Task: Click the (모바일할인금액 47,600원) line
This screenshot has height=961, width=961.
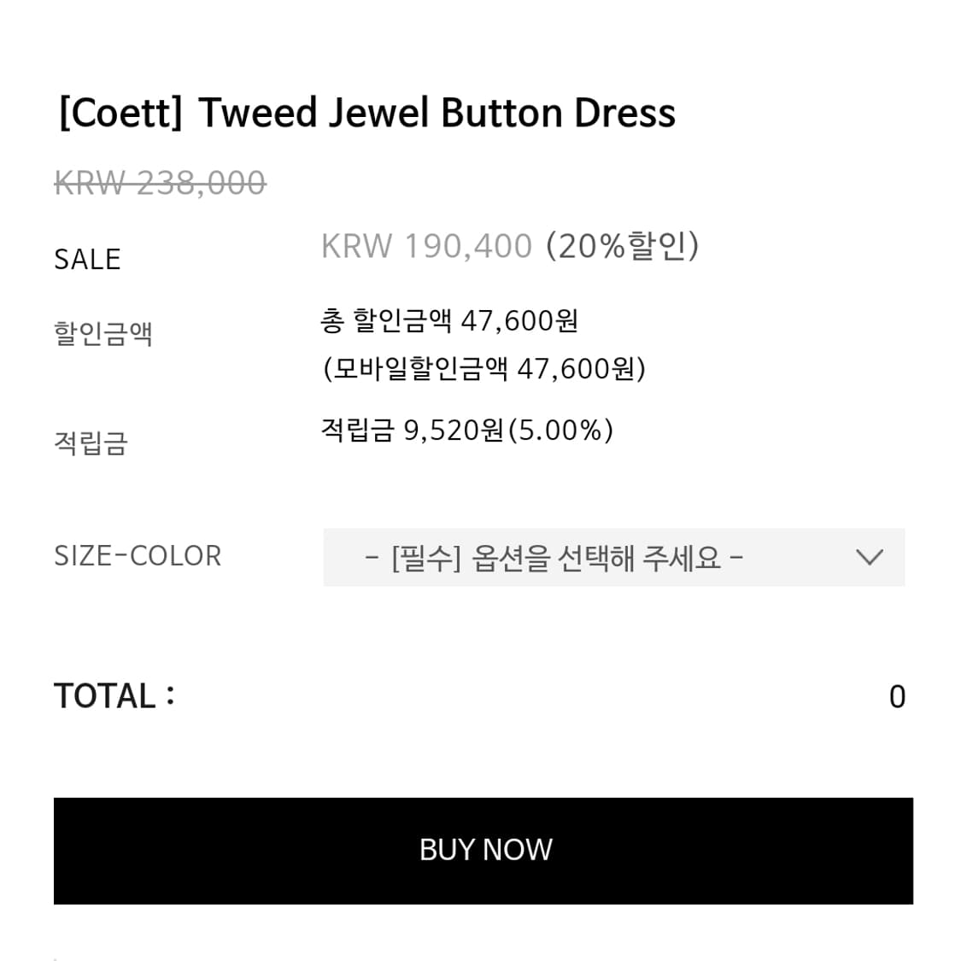Action: (x=484, y=368)
